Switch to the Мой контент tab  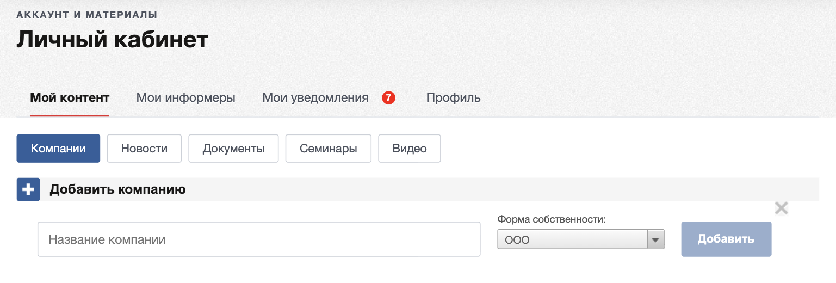[70, 98]
